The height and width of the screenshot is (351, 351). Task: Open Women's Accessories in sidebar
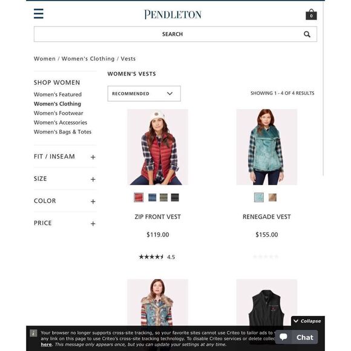61,122
